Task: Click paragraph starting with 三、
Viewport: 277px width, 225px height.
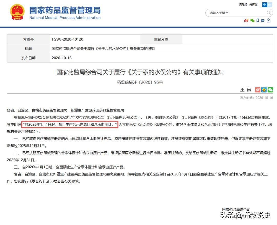Action: click(x=70, y=167)
